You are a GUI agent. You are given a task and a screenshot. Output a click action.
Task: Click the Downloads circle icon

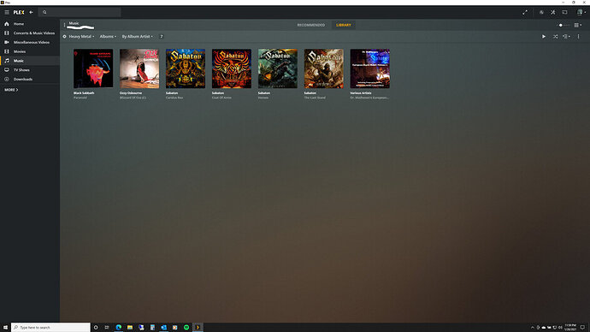pyautogui.click(x=7, y=79)
